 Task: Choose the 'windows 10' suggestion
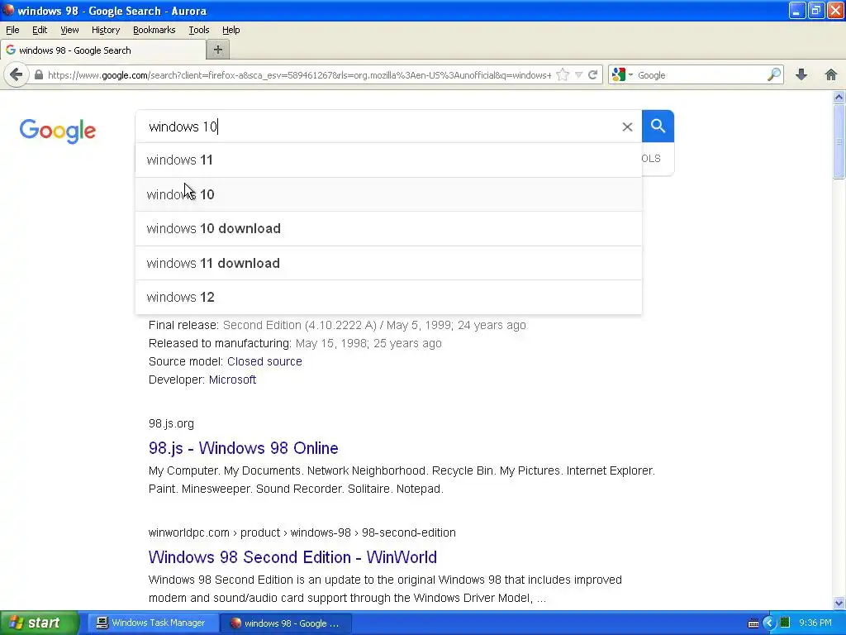tap(388, 194)
